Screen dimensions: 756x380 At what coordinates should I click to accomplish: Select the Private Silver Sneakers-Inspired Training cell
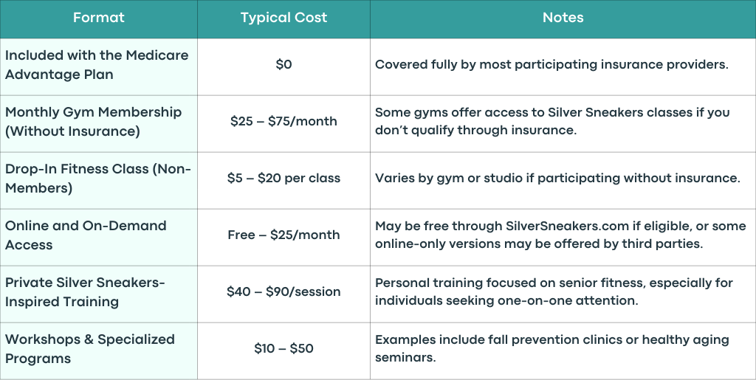coord(98,294)
